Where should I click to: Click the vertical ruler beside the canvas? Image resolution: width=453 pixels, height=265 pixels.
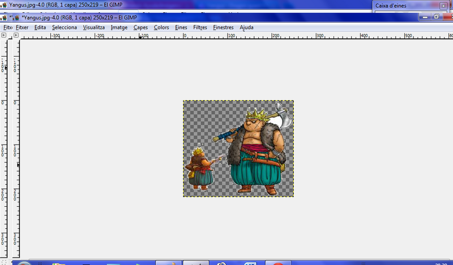click(x=16, y=149)
